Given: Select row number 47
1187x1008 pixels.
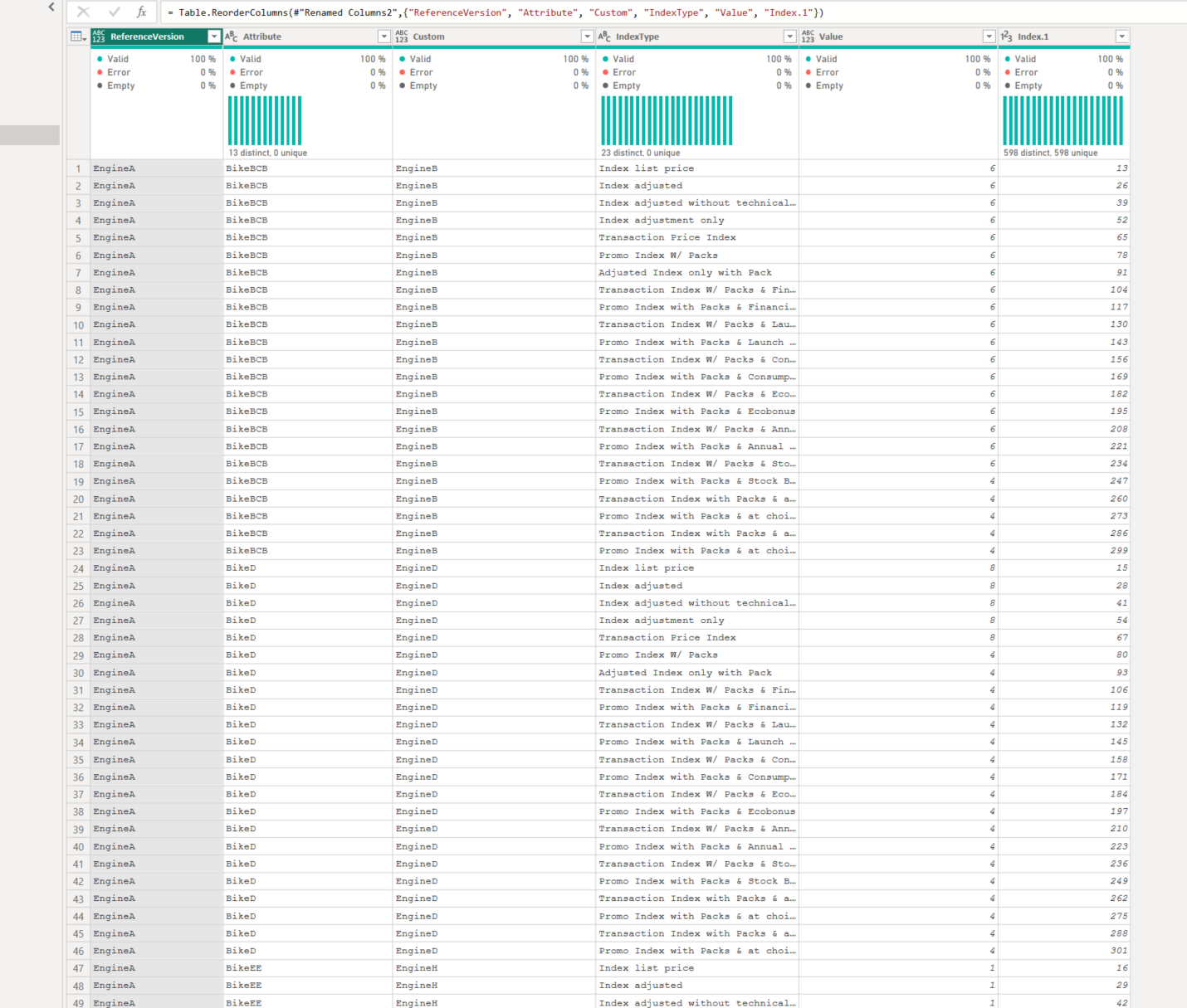Looking at the screenshot, I should point(78,968).
